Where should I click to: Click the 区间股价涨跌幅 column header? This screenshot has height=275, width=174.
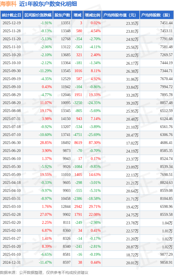tap(38, 15)
